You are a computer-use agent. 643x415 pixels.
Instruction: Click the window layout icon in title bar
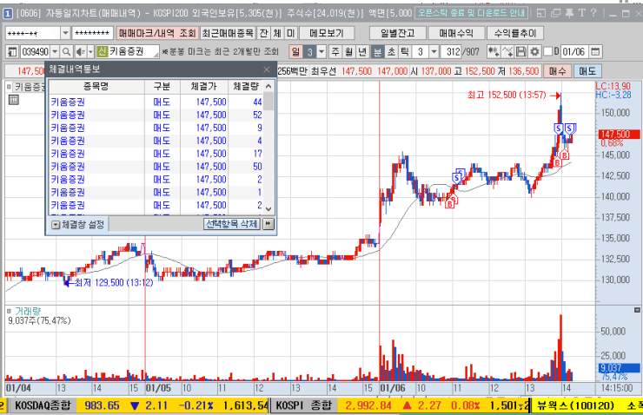(x=541, y=13)
